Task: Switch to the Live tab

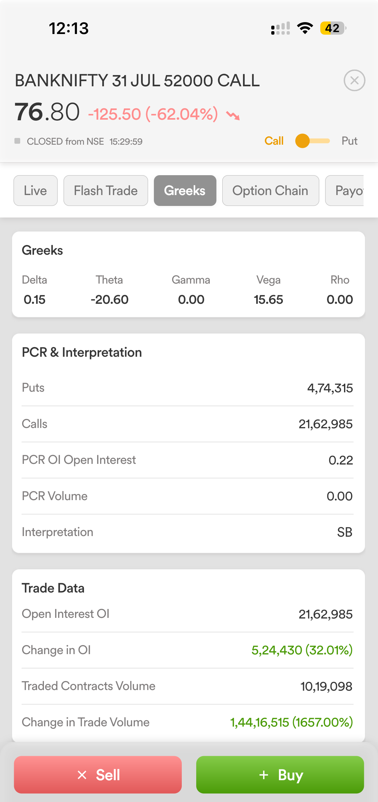Action: click(36, 191)
